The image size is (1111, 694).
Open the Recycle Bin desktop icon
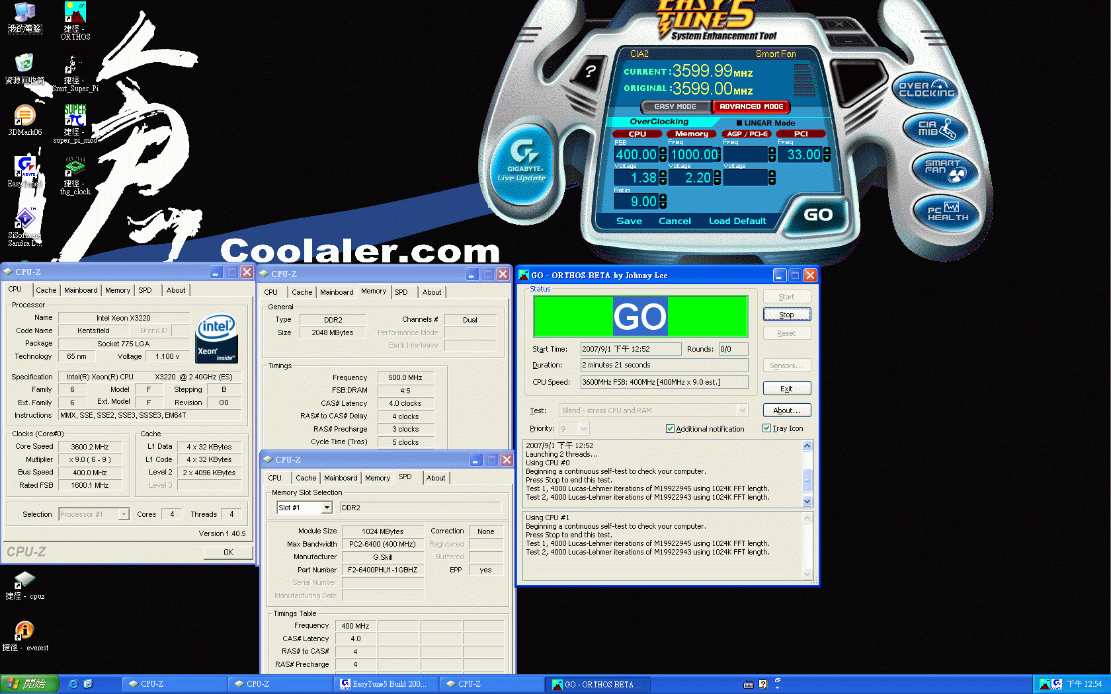[24, 69]
